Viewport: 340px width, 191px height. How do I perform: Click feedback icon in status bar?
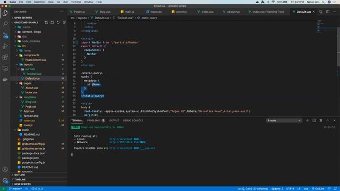tap(329, 189)
